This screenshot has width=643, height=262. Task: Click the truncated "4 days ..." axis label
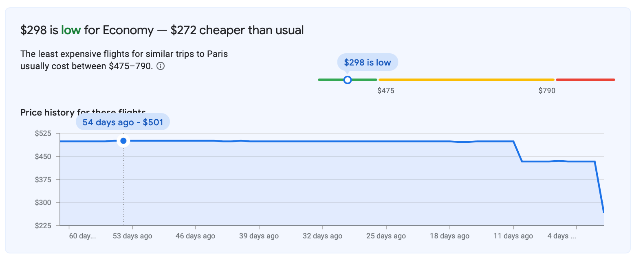coord(562,236)
